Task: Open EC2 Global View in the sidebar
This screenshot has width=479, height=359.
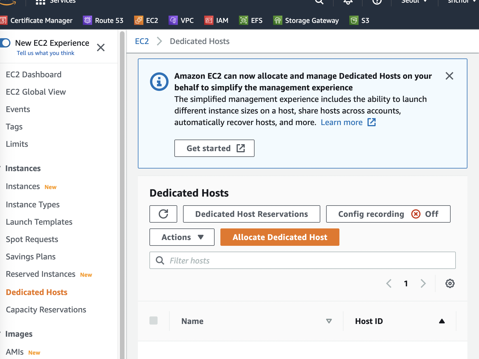Action: click(x=36, y=92)
